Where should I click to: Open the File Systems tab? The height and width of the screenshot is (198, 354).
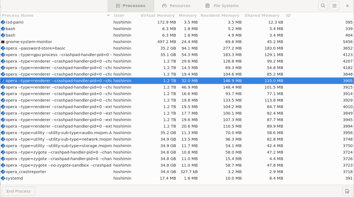click(222, 6)
